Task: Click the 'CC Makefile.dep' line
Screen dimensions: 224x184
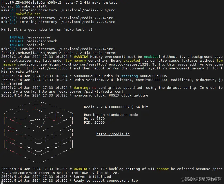Action: [25, 14]
